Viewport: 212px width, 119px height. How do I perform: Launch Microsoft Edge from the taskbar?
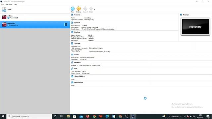pos(107,116)
